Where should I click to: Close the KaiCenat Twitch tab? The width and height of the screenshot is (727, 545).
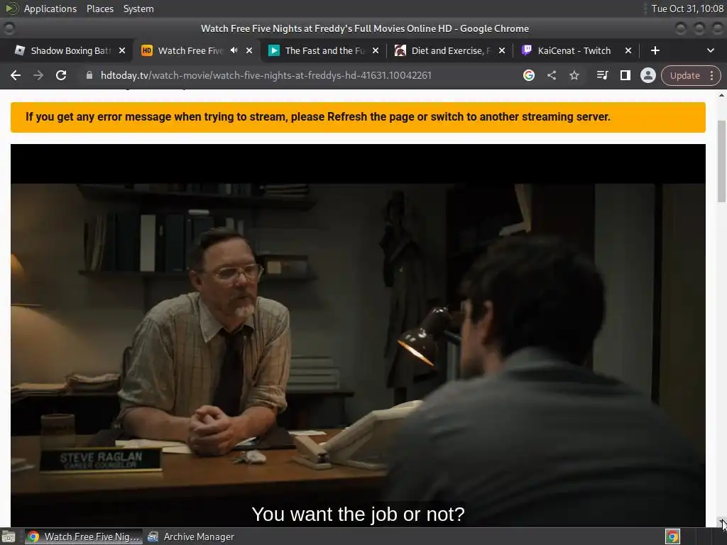[x=628, y=50]
